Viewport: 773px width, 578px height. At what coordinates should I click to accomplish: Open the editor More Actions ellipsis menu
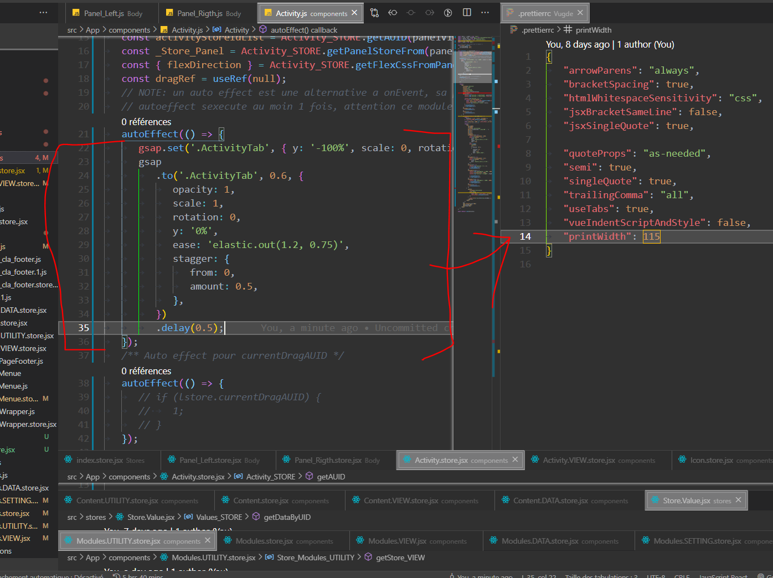(x=485, y=13)
